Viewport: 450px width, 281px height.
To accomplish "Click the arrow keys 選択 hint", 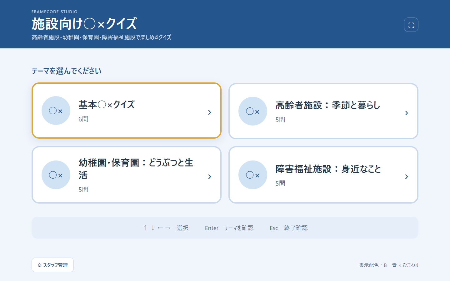I will point(166,228).
